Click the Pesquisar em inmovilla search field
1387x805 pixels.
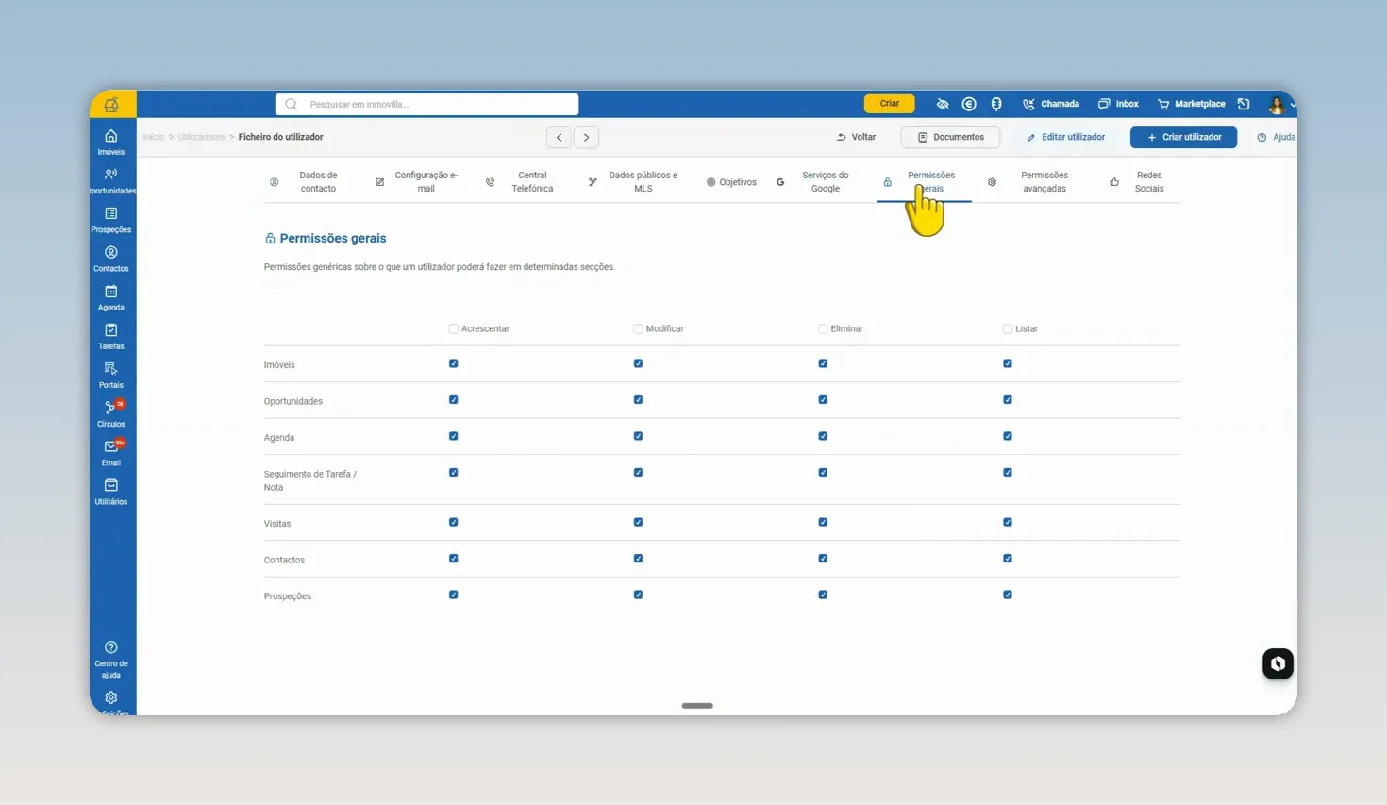tap(427, 104)
